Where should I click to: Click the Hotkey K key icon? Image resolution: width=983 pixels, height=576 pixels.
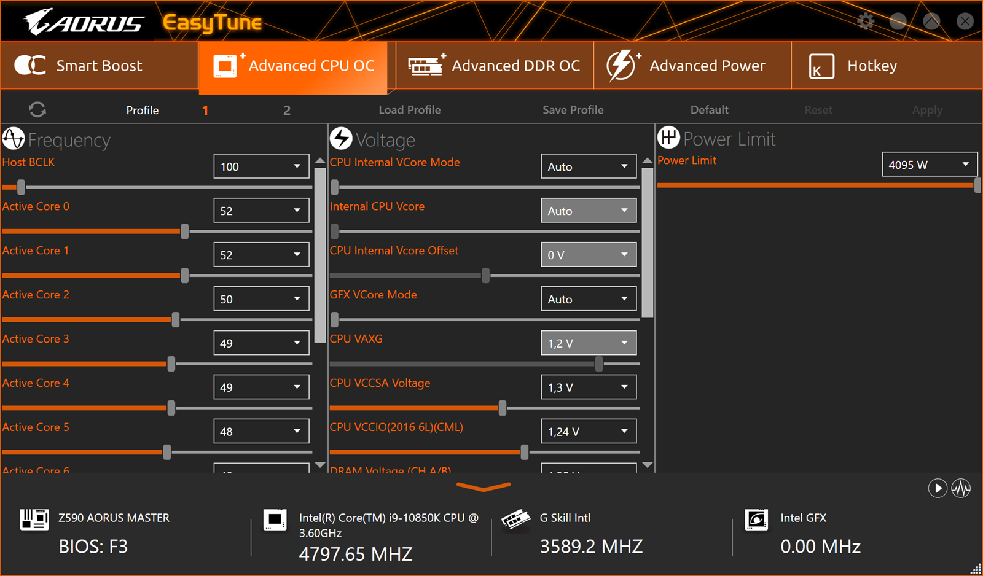821,66
